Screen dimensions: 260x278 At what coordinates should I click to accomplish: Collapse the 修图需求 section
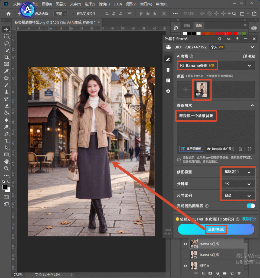click(x=252, y=105)
